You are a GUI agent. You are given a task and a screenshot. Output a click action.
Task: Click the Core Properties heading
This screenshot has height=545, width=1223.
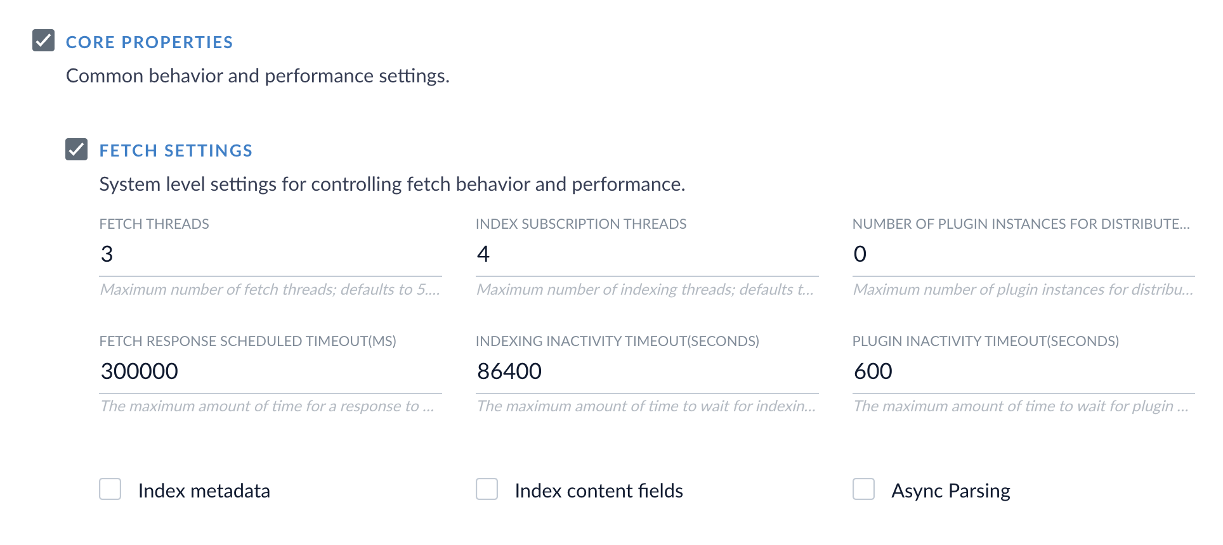click(149, 42)
